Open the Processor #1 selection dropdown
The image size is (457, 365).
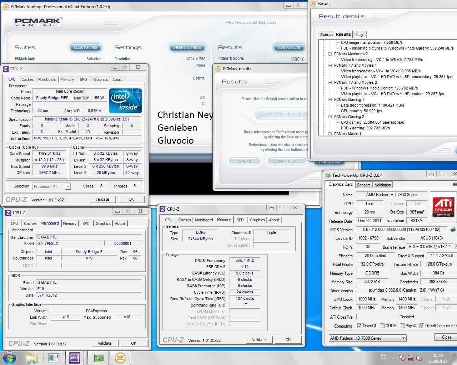tap(52, 186)
